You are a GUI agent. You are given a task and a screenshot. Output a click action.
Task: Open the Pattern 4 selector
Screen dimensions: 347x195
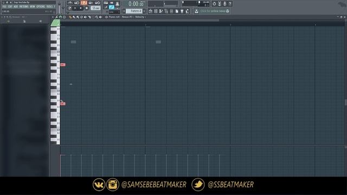click(134, 11)
